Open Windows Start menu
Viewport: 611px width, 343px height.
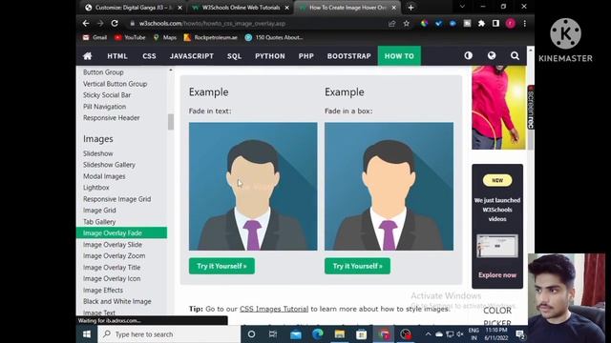[87, 334]
